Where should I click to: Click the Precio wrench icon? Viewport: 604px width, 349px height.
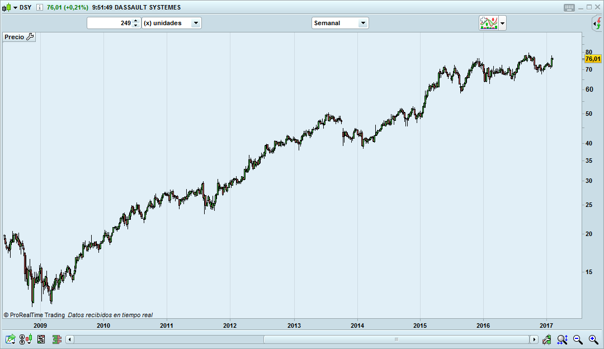click(30, 36)
